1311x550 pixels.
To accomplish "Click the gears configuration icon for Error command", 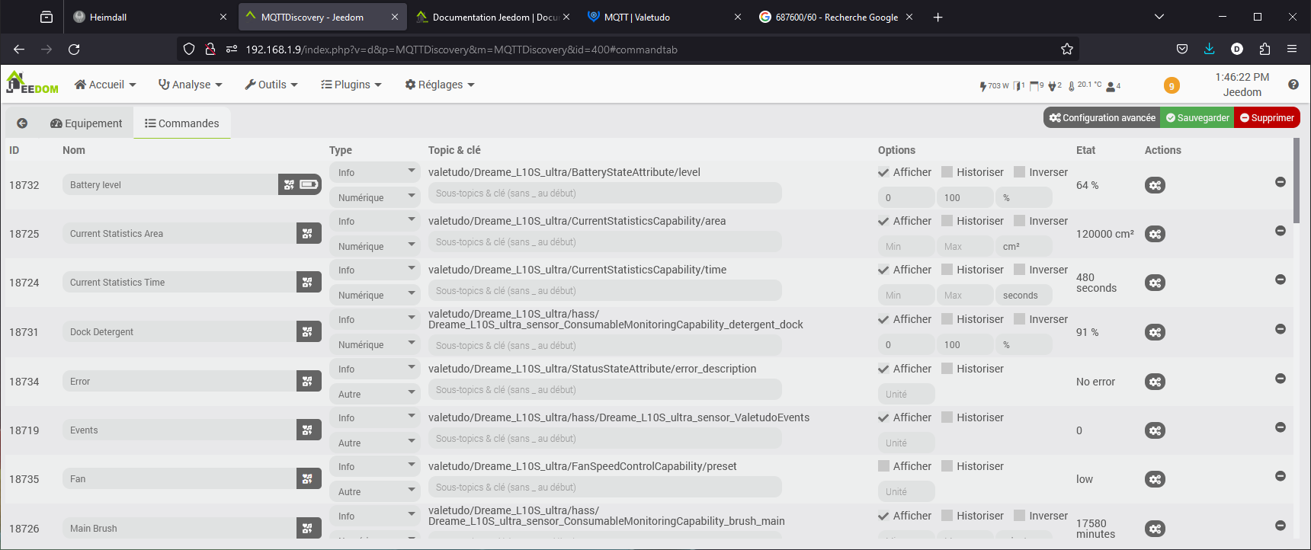I will (x=1155, y=382).
